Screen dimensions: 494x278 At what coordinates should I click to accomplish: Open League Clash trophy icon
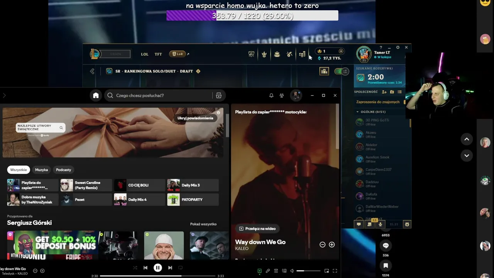point(251,54)
